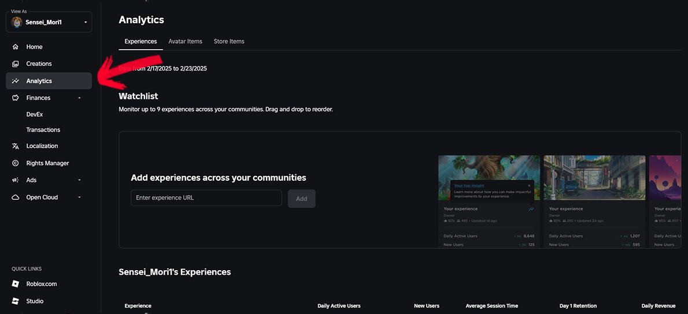The width and height of the screenshot is (688, 314).
Task: Go to Localization in the sidebar
Action: pos(42,146)
